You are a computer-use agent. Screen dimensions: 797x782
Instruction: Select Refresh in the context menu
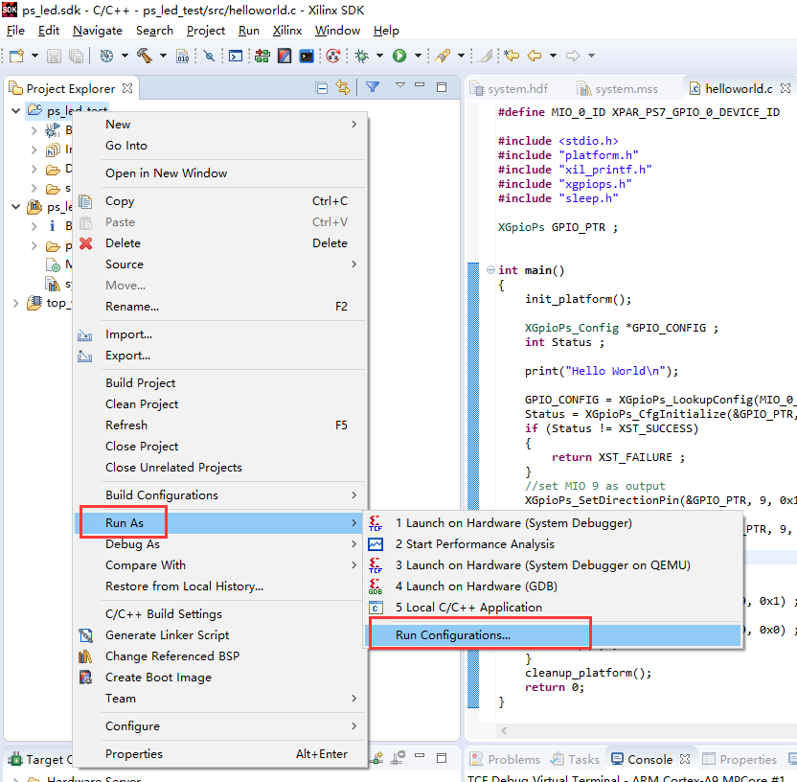point(219,425)
